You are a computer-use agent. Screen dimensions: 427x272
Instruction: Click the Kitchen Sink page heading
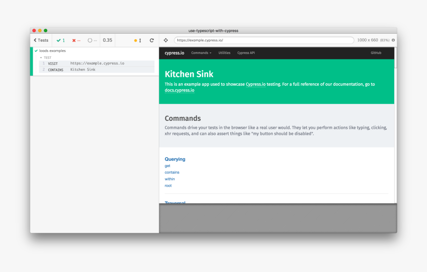pyautogui.click(x=189, y=74)
